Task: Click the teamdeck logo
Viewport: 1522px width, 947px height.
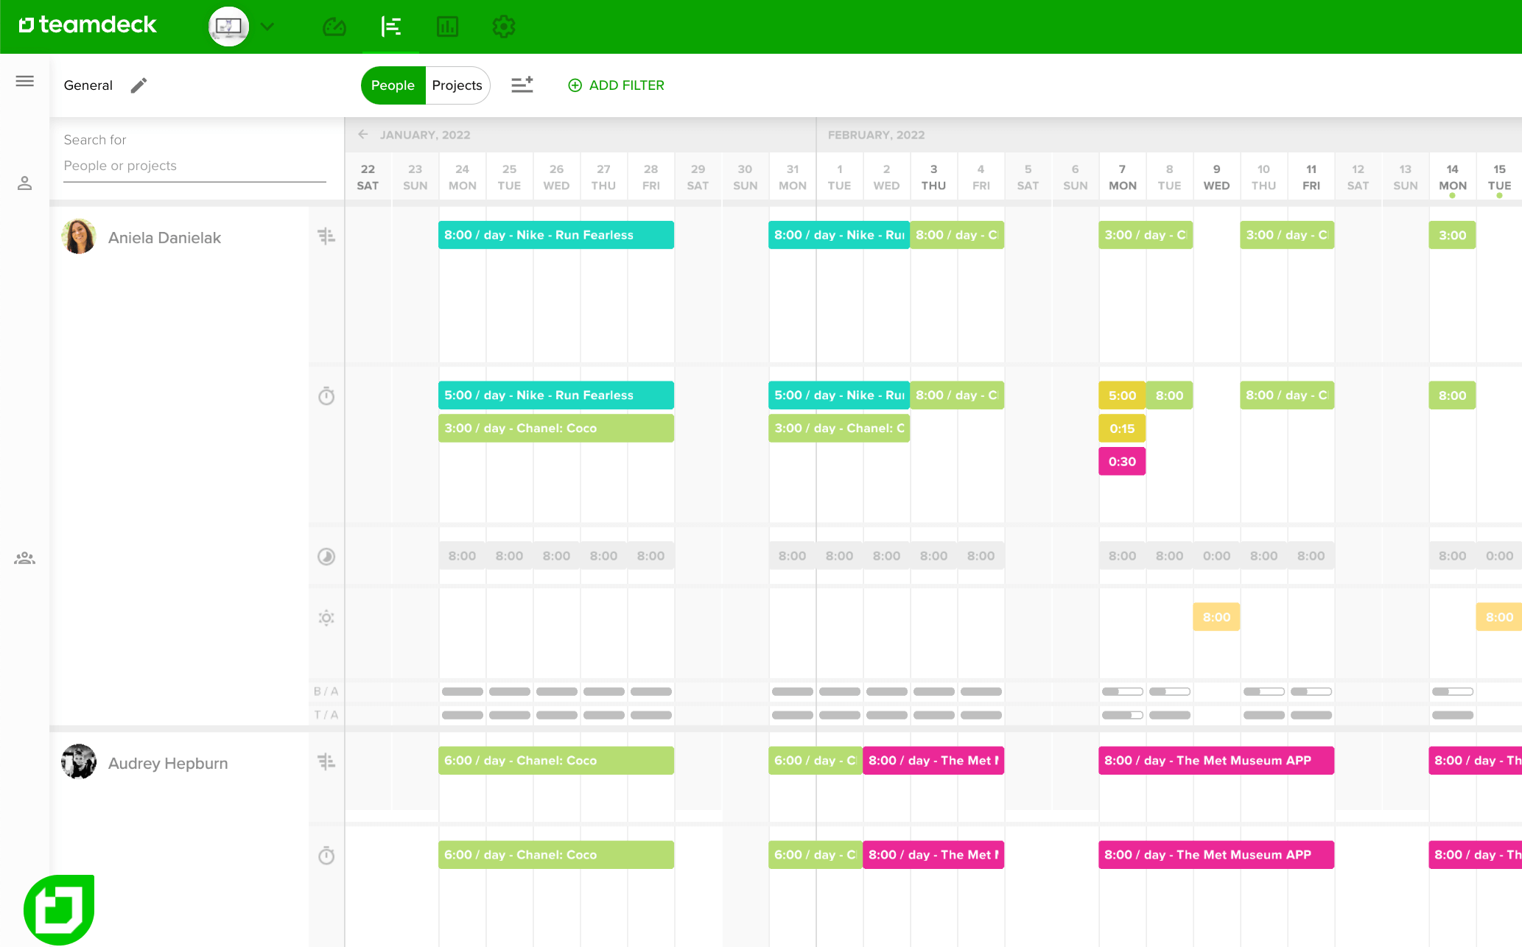Action: click(88, 25)
